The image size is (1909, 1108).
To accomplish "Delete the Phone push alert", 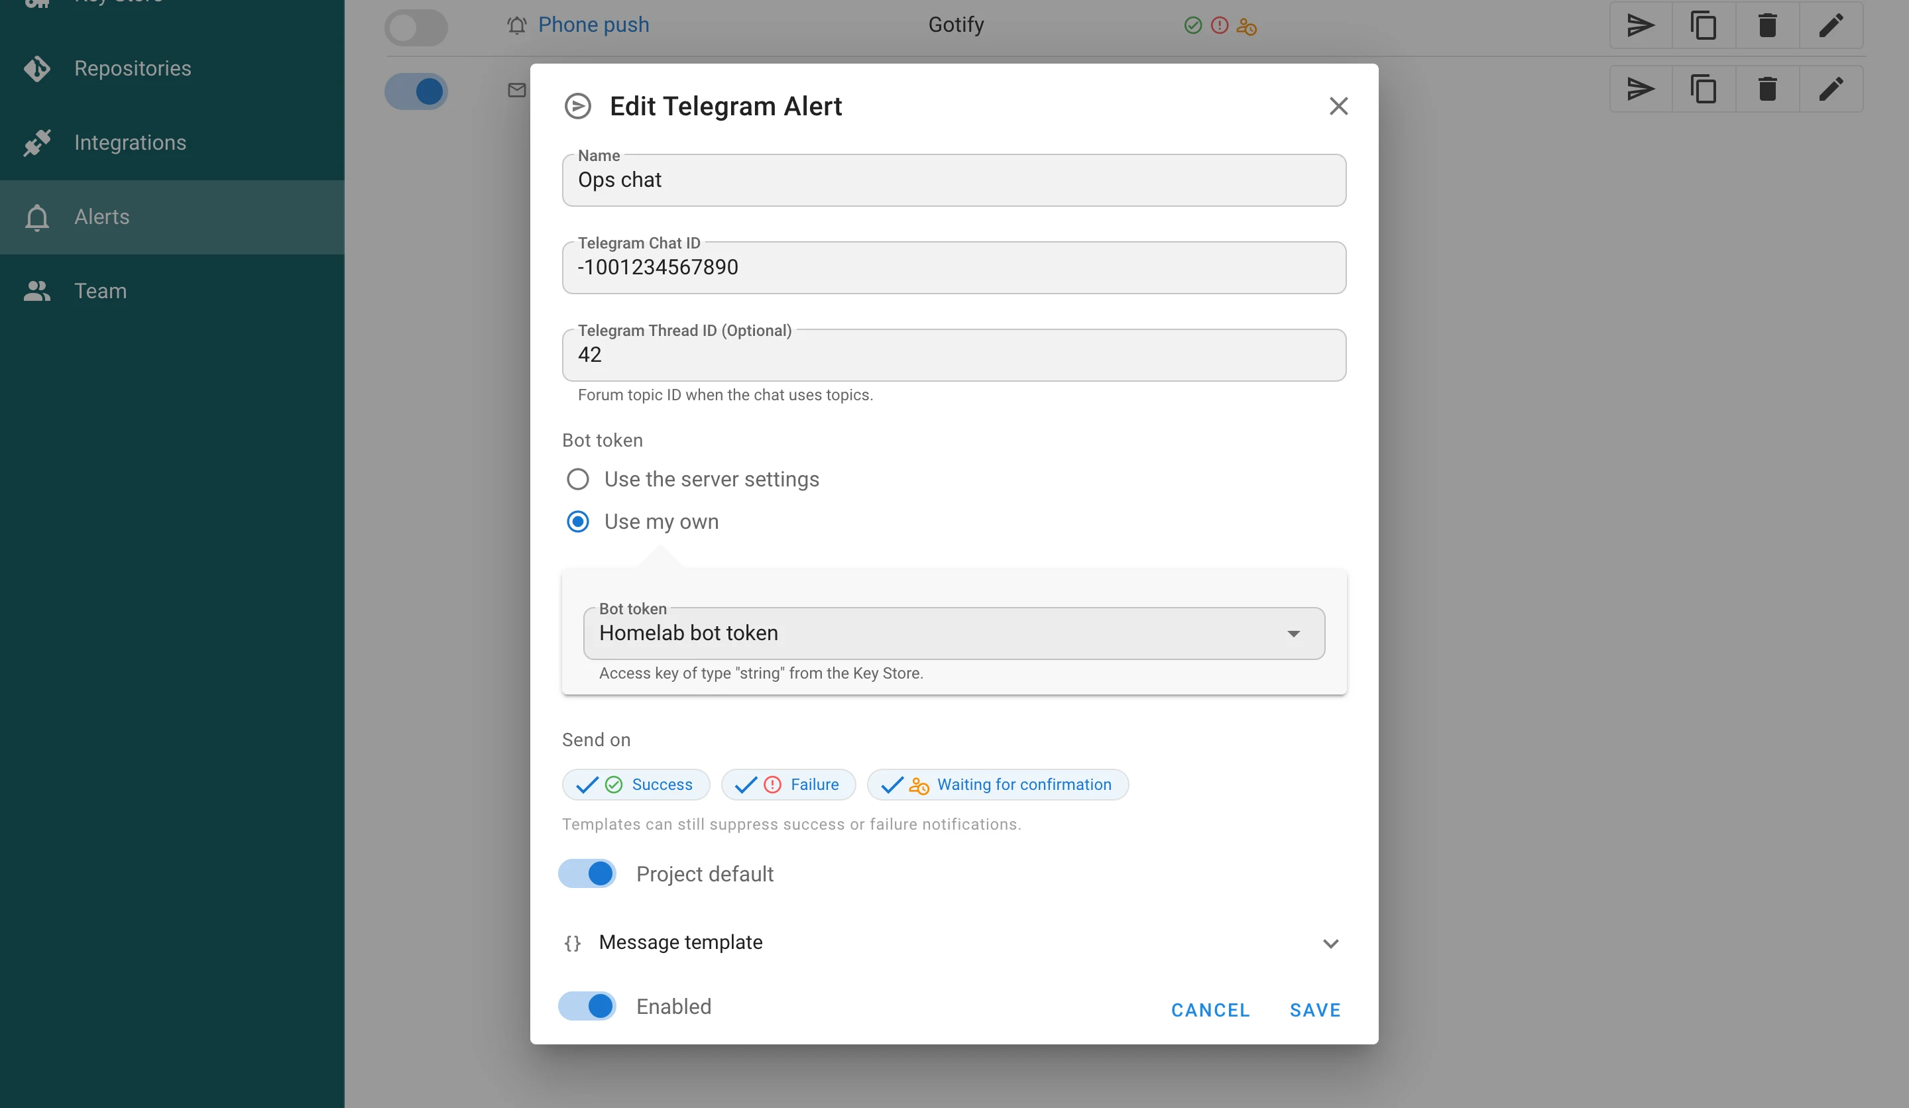I will coord(1767,26).
